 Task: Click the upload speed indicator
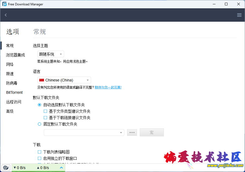tap(43, 168)
